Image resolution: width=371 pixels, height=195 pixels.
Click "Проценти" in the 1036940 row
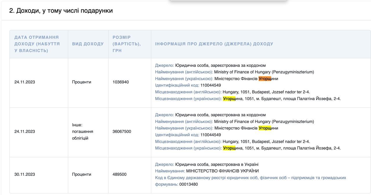click(81, 82)
